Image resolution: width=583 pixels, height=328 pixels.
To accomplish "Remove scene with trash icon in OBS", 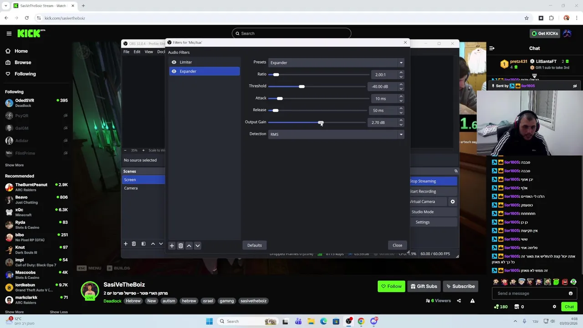I will click(x=134, y=244).
